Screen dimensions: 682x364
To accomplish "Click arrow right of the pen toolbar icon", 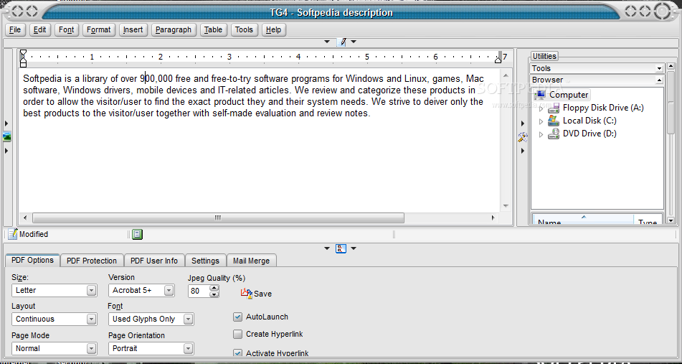I will [x=354, y=42].
